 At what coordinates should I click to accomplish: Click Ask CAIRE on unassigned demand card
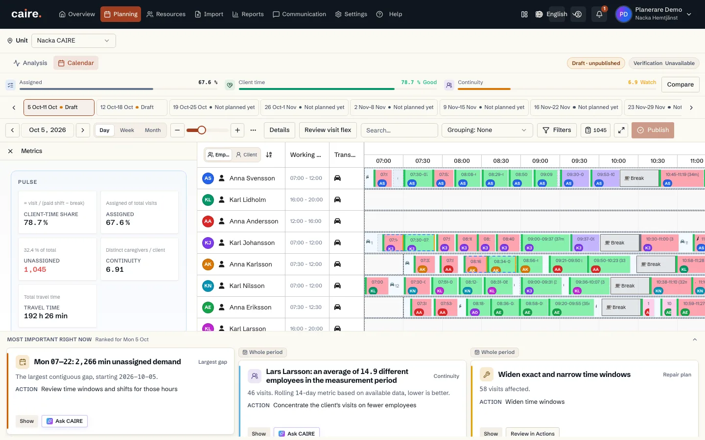pyautogui.click(x=65, y=421)
